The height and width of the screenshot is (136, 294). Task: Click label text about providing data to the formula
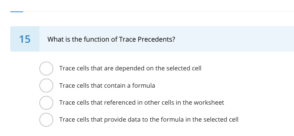click(x=149, y=119)
